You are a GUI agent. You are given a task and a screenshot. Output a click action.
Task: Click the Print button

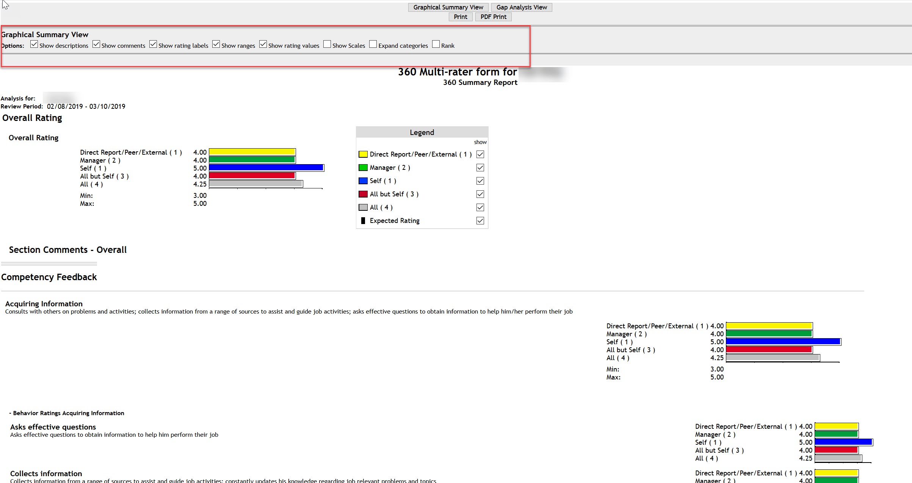(460, 16)
